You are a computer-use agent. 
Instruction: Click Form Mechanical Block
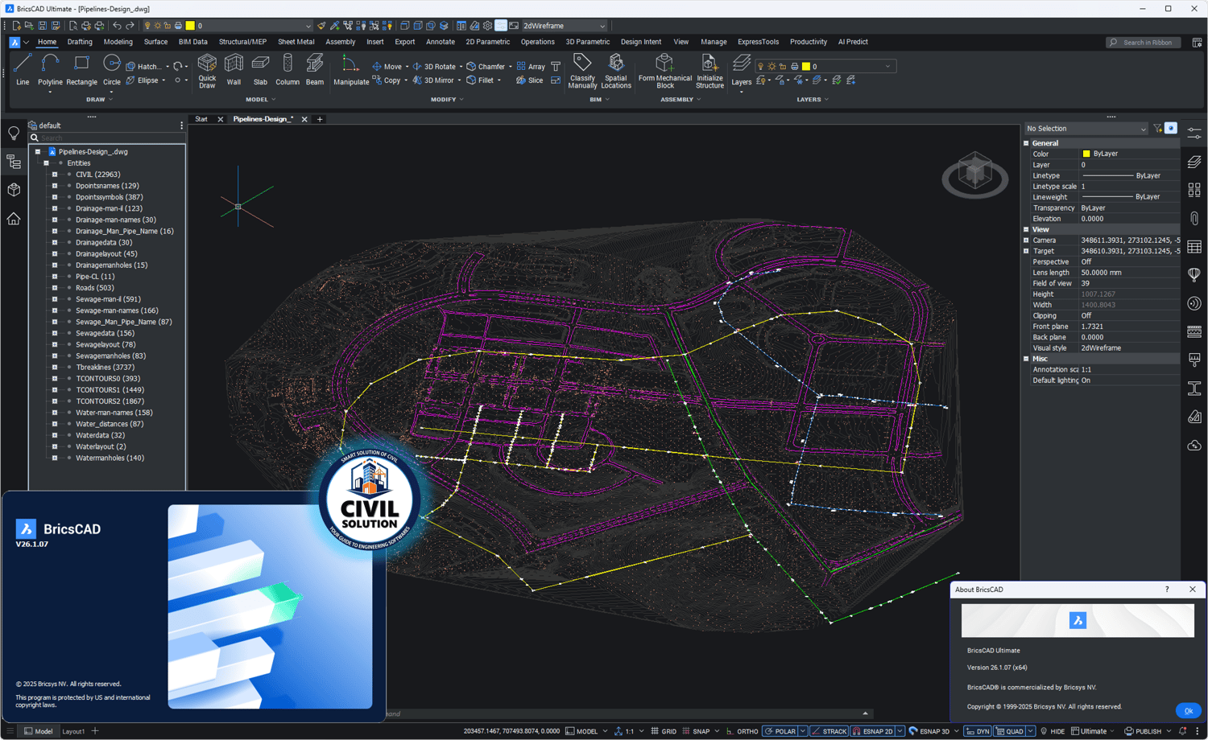[x=665, y=71]
